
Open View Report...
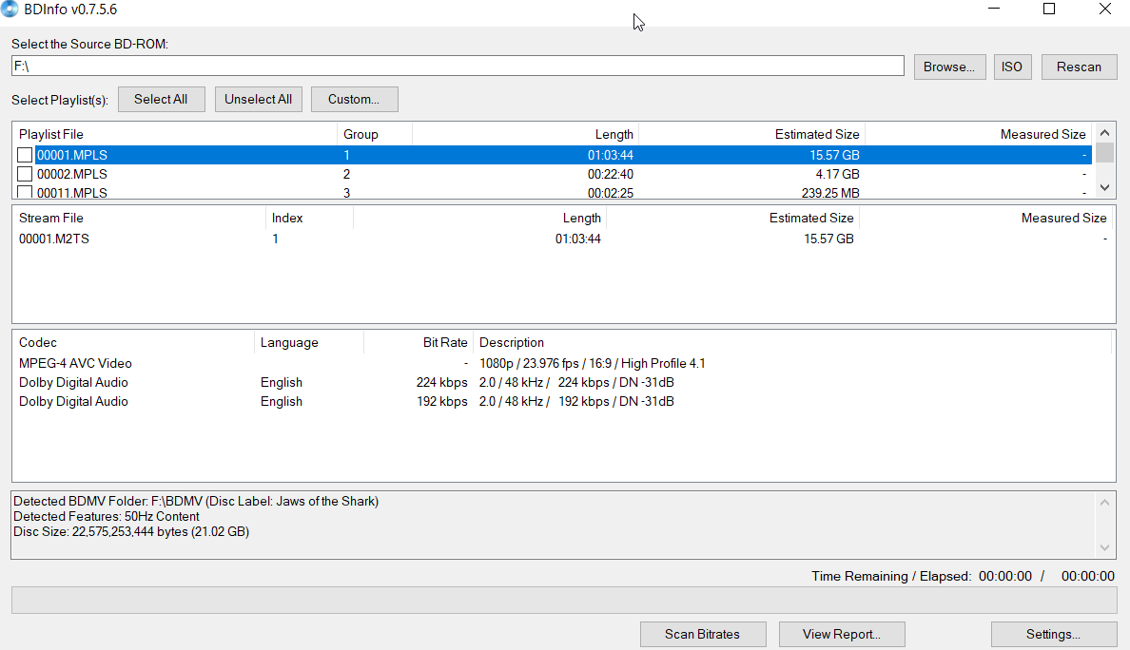842,634
